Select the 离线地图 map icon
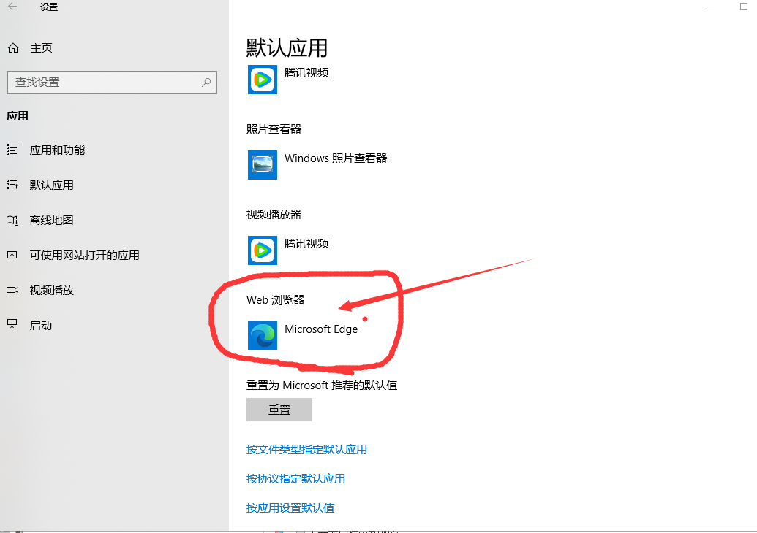This screenshot has width=757, height=533. 12,221
